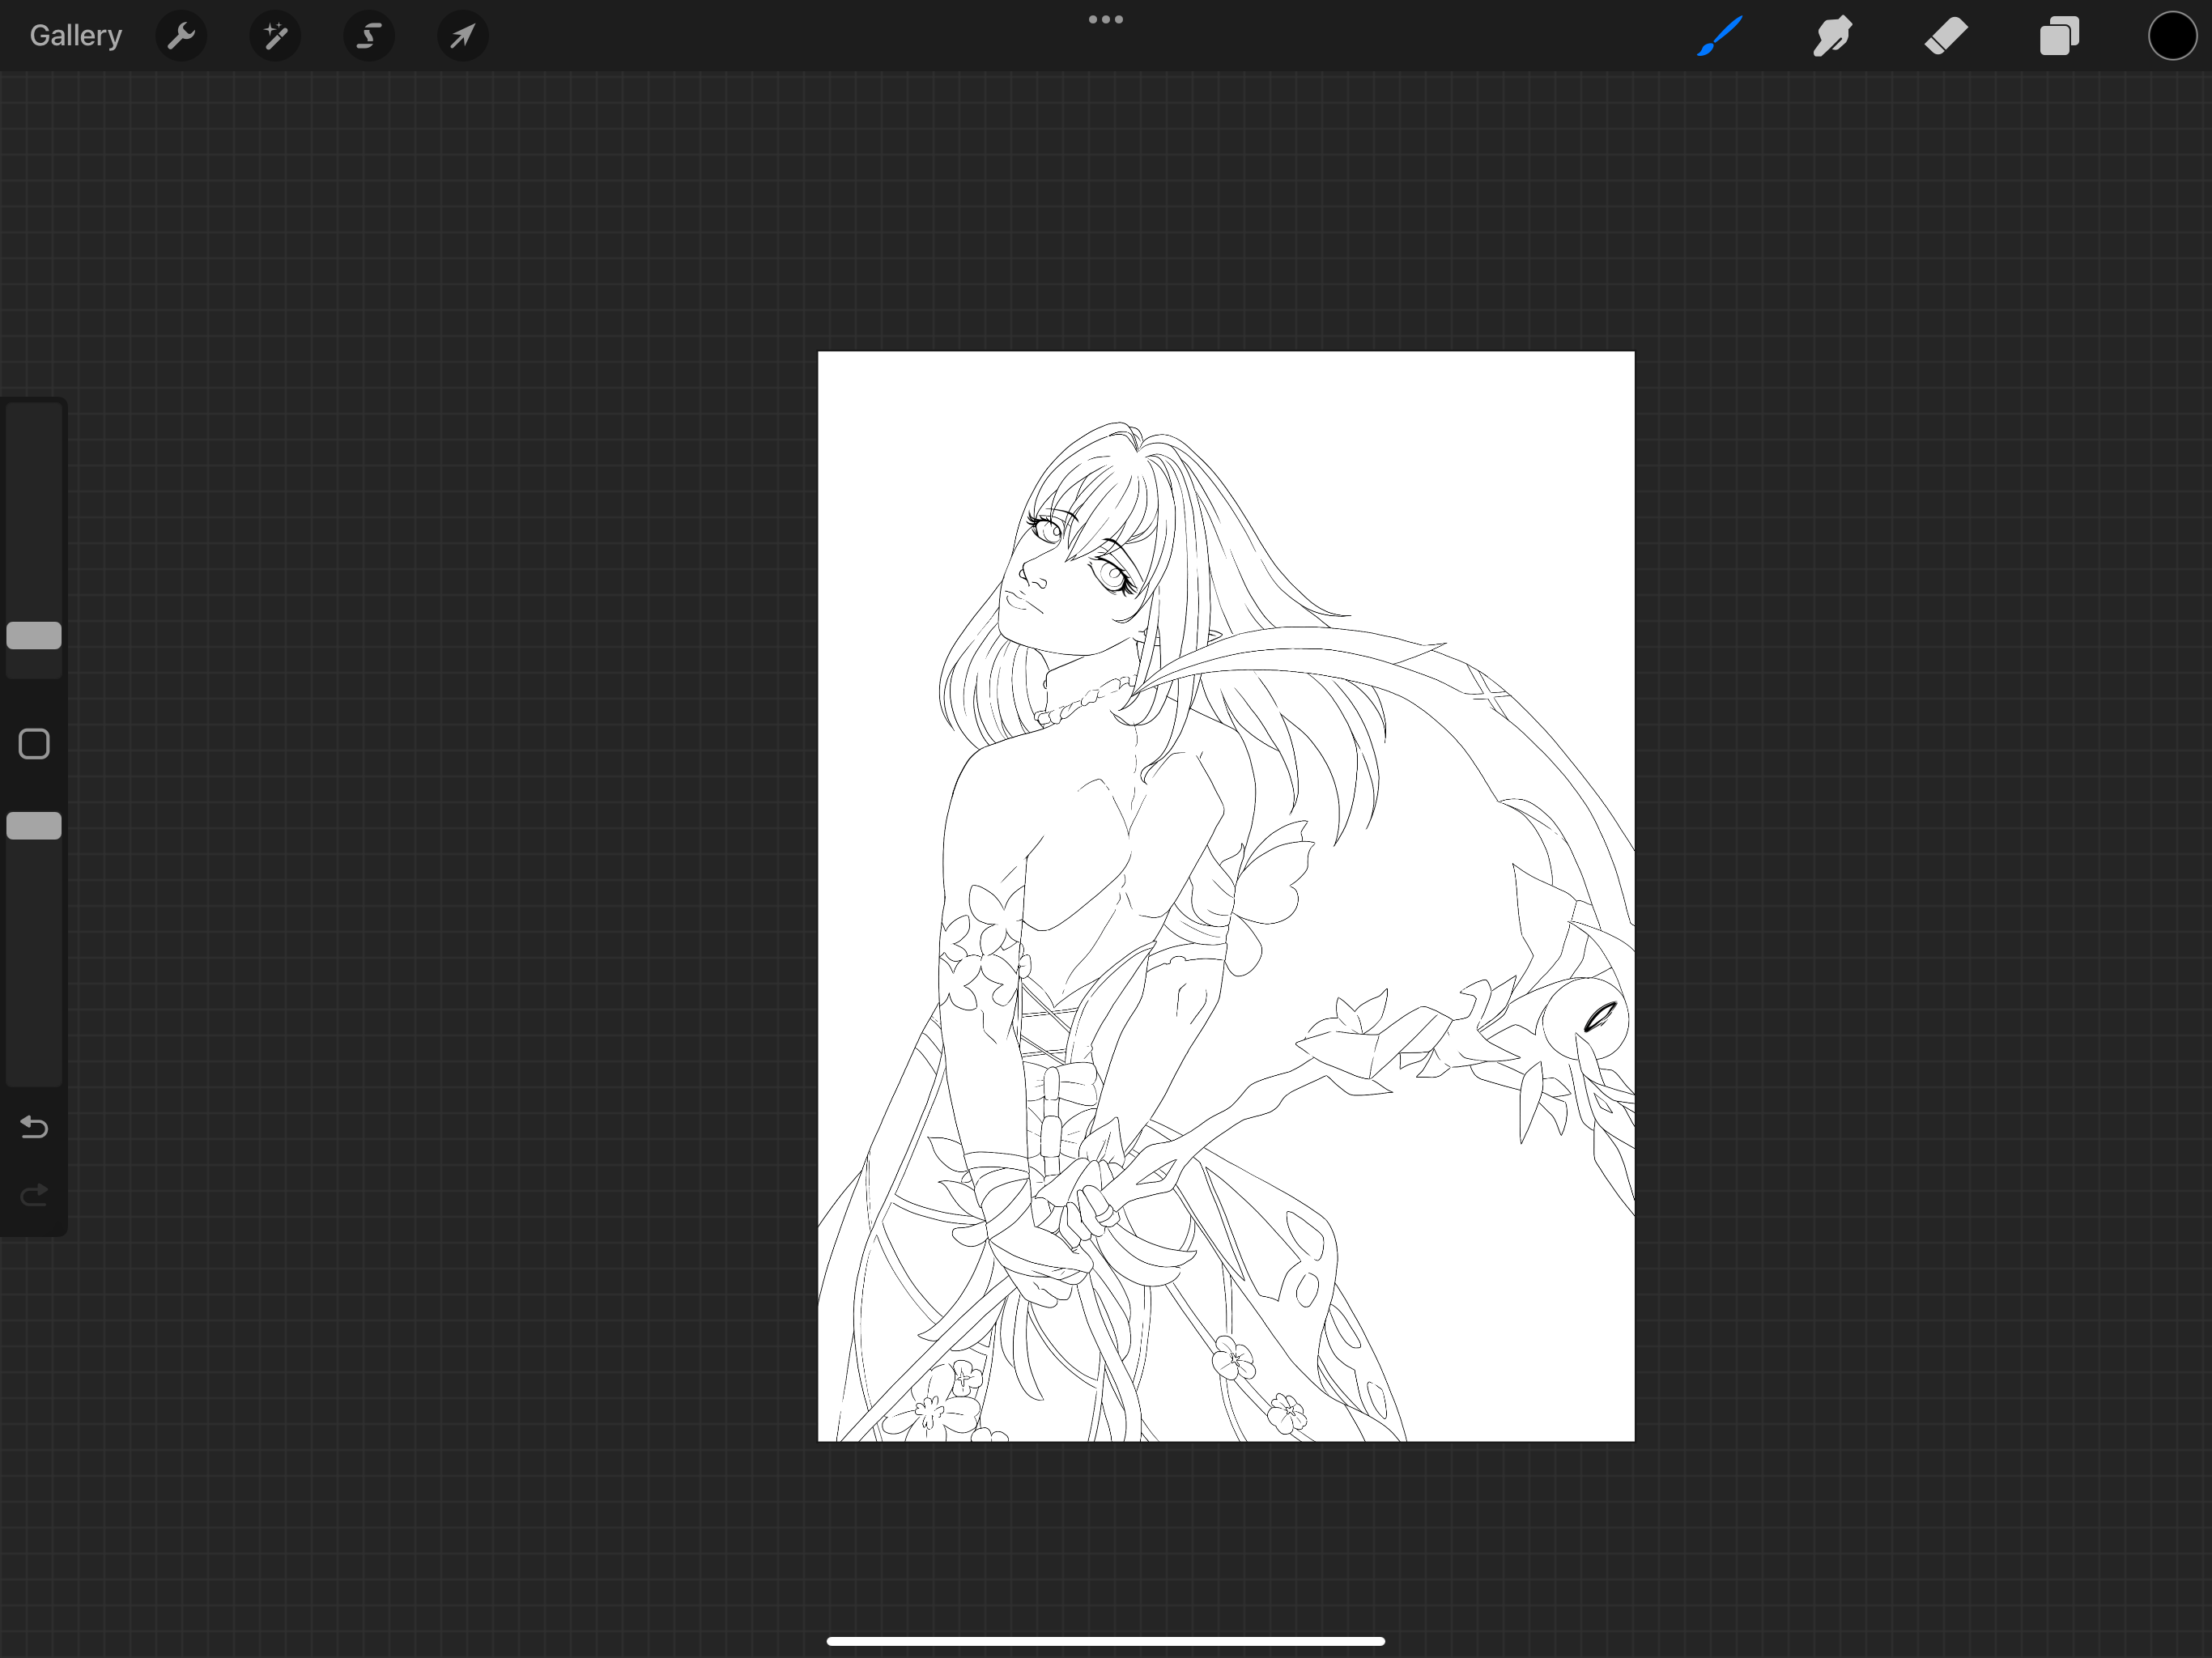Open the Layers panel

[x=2058, y=36]
